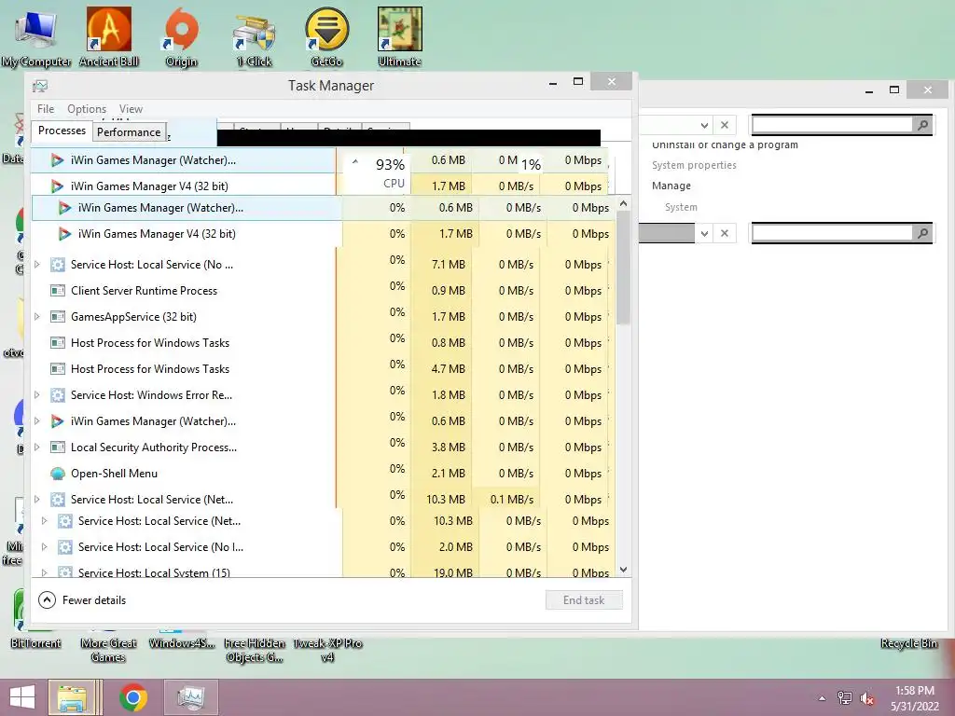Viewport: 955px width, 716px height.
Task: Expand Service Host row with 7.1 MB memory
Action: click(x=37, y=264)
